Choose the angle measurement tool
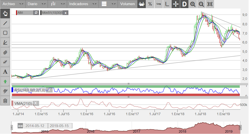Screen dimensions: 249x134 5,42
